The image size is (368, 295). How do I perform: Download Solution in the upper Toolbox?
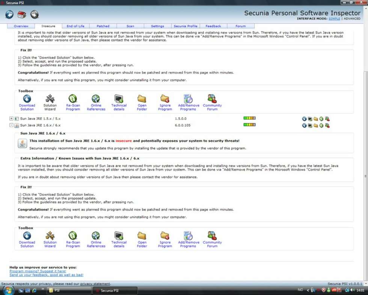pyautogui.click(x=27, y=103)
